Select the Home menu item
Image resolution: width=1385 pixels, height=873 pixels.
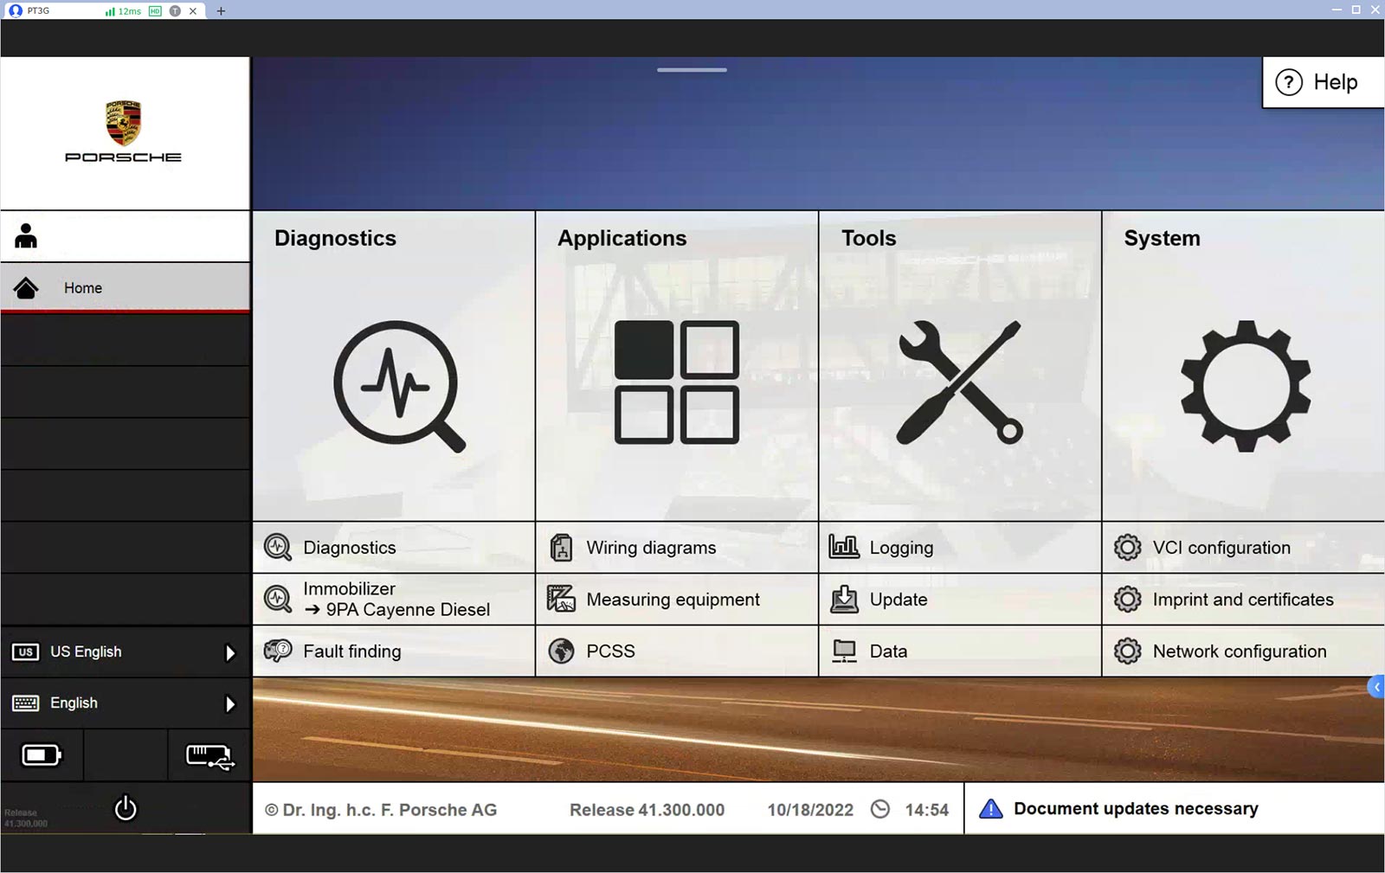tap(126, 288)
